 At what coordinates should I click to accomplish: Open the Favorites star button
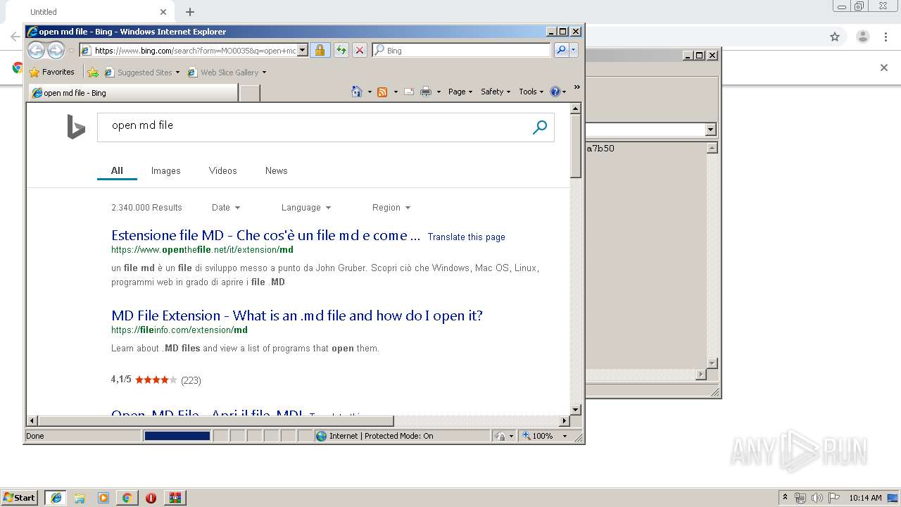(x=34, y=72)
